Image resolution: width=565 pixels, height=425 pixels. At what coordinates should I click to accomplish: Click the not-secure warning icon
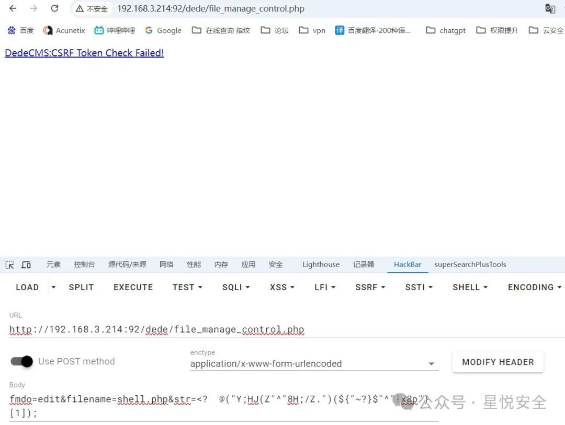point(80,9)
